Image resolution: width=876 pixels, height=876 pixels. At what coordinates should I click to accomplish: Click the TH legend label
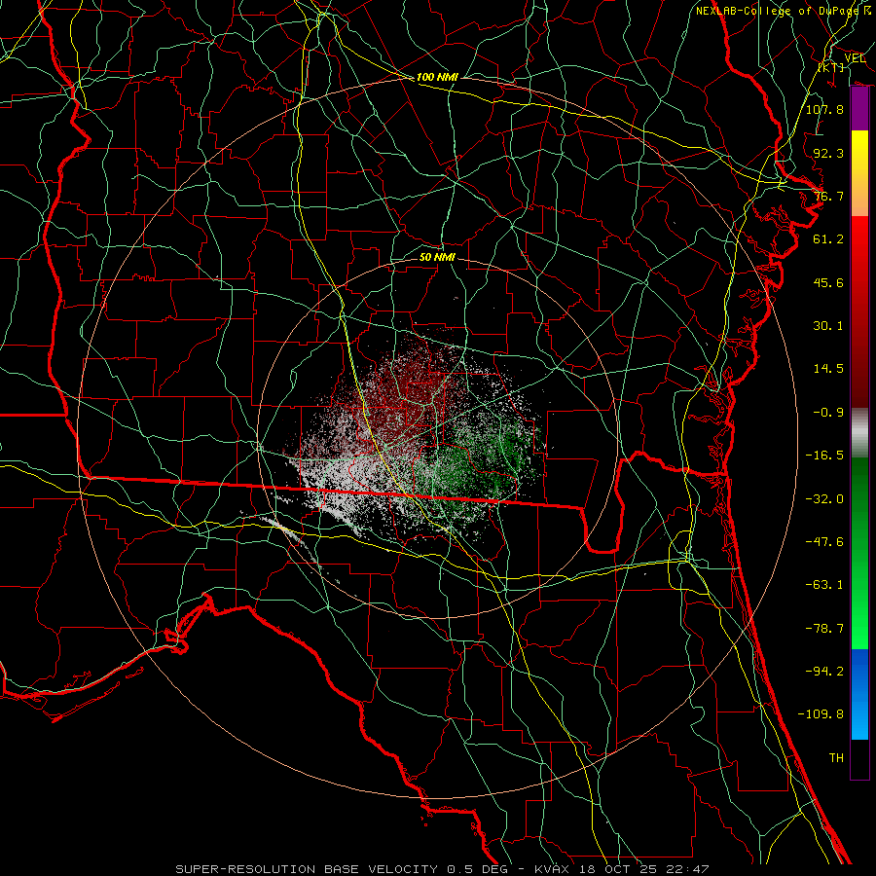pyautogui.click(x=836, y=757)
